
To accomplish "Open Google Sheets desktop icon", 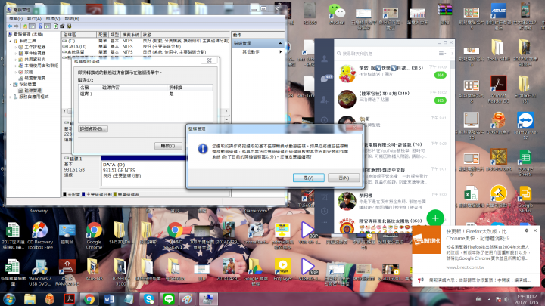I will click(525, 162).
